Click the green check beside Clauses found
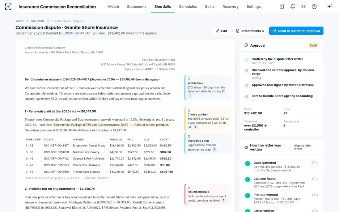Screen dimensions: 339x212 coord(247,179)
